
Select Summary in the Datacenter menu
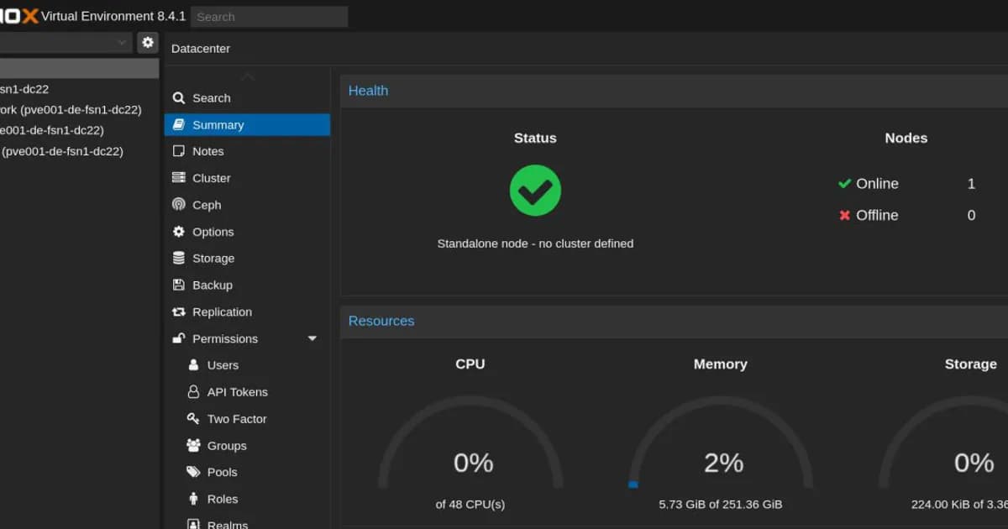coord(218,125)
